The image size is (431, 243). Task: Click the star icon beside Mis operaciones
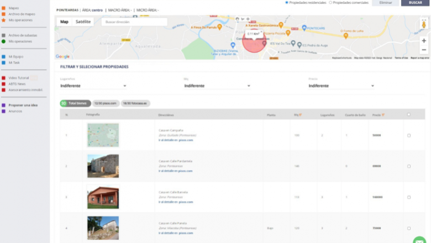tap(3, 20)
